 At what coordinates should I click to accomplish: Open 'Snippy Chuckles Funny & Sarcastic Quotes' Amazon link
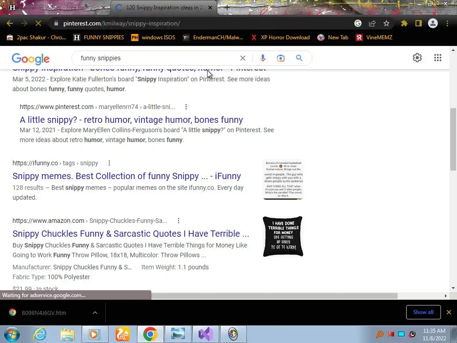(131, 234)
